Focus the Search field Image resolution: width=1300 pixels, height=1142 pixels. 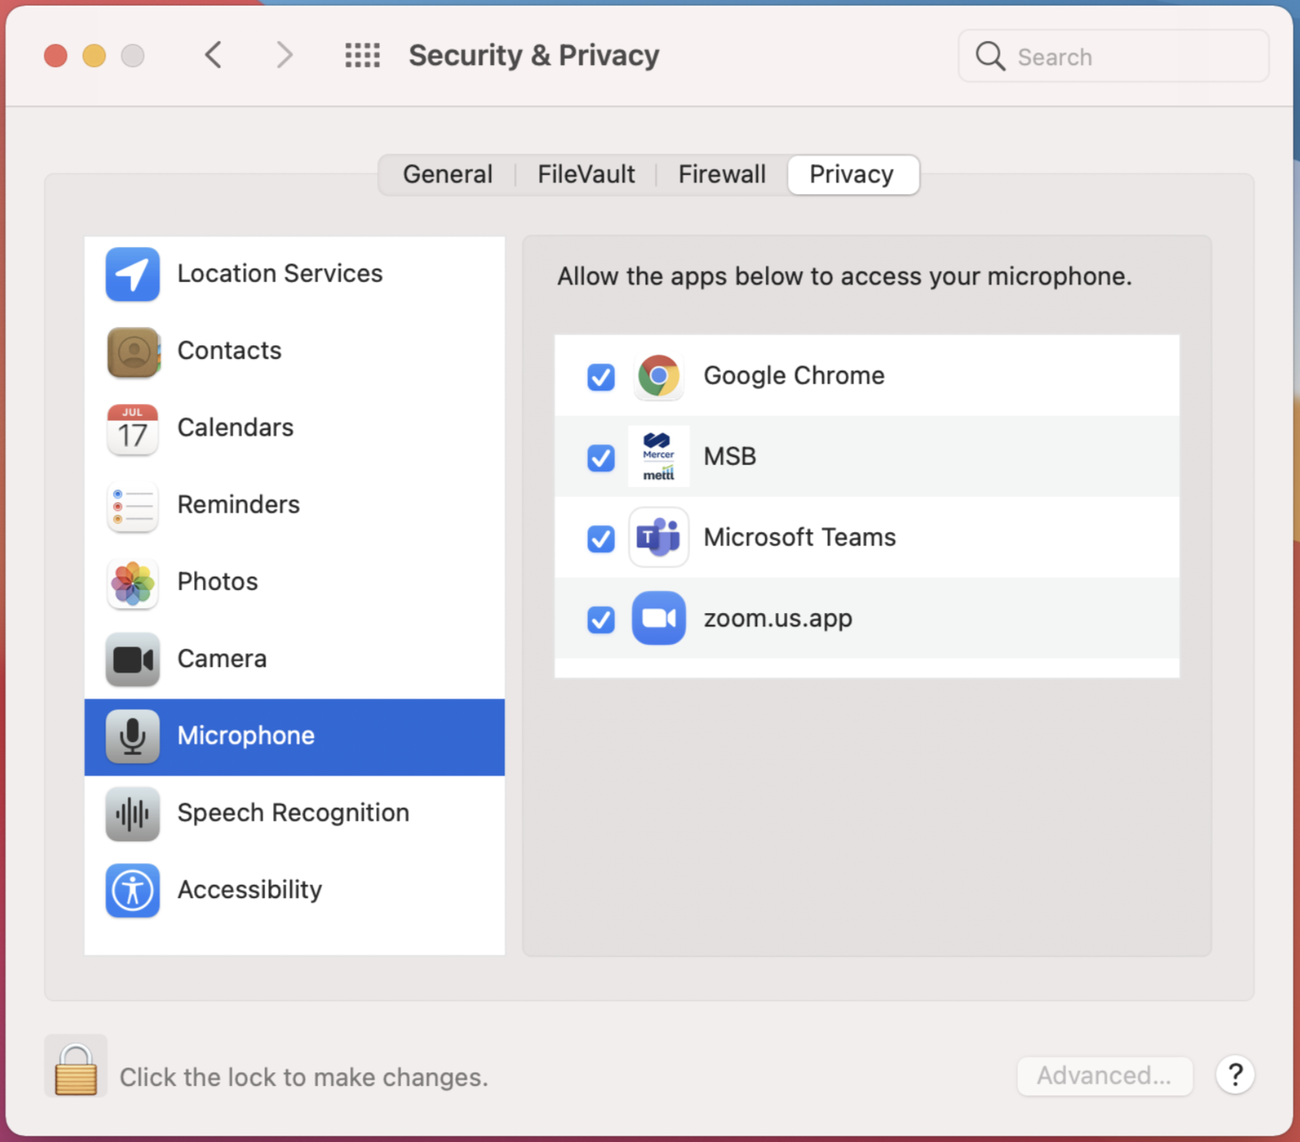click(1113, 56)
